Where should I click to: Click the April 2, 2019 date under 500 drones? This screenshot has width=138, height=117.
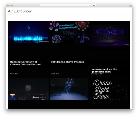click(55, 74)
